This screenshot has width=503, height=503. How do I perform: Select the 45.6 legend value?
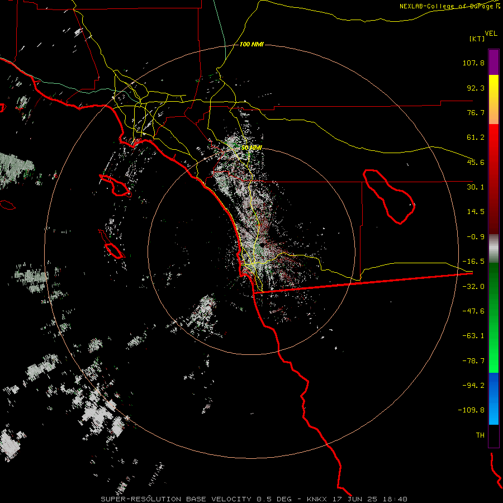(x=476, y=162)
